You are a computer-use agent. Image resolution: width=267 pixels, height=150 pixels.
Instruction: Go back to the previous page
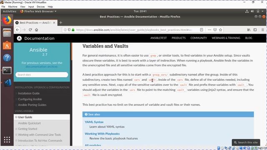18,30
